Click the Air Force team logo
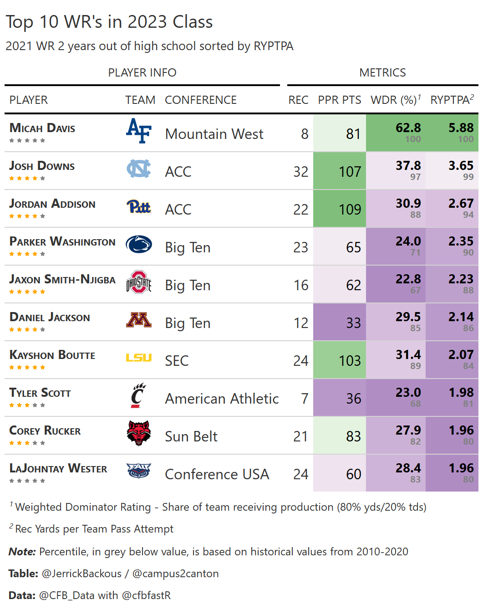 (x=139, y=131)
